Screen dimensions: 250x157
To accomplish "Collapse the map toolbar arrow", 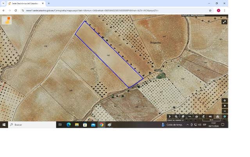I will (x=170, y=116).
